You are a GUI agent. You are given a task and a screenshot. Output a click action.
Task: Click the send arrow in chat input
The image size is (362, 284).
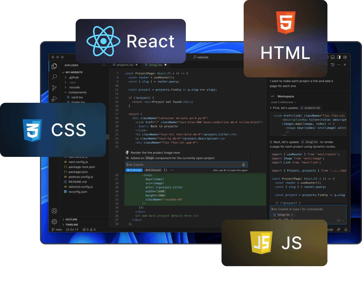click(x=339, y=221)
